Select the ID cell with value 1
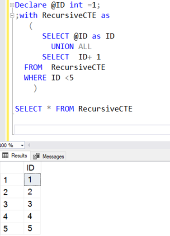 tap(32, 179)
